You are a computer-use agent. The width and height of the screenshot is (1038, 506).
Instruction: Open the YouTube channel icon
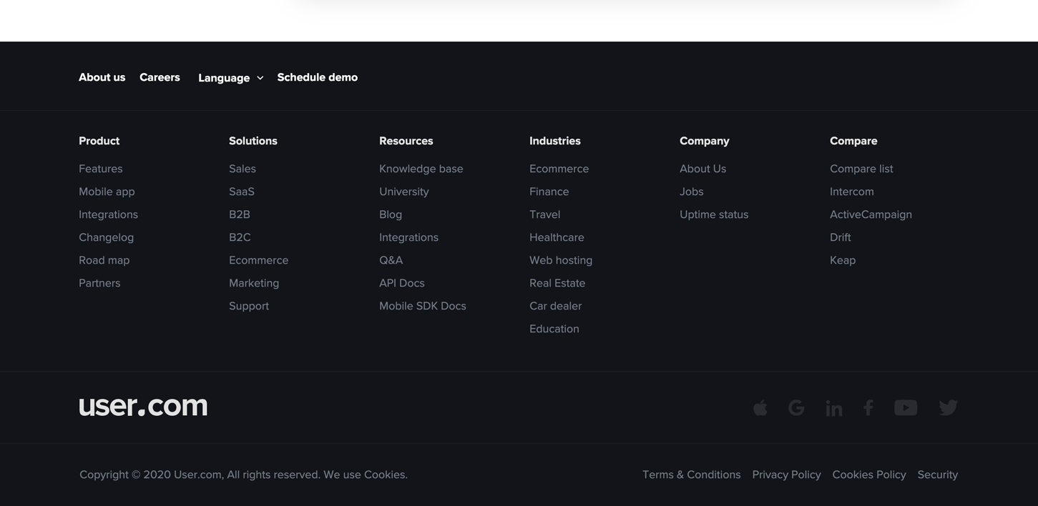tap(906, 407)
